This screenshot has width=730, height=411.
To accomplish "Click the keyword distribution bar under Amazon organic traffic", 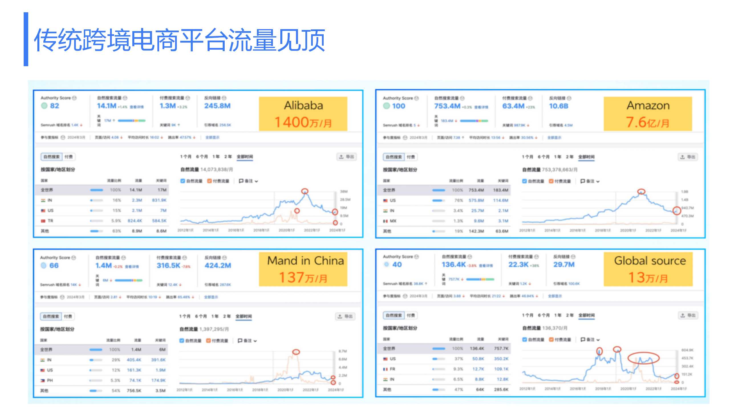I will tap(474, 121).
